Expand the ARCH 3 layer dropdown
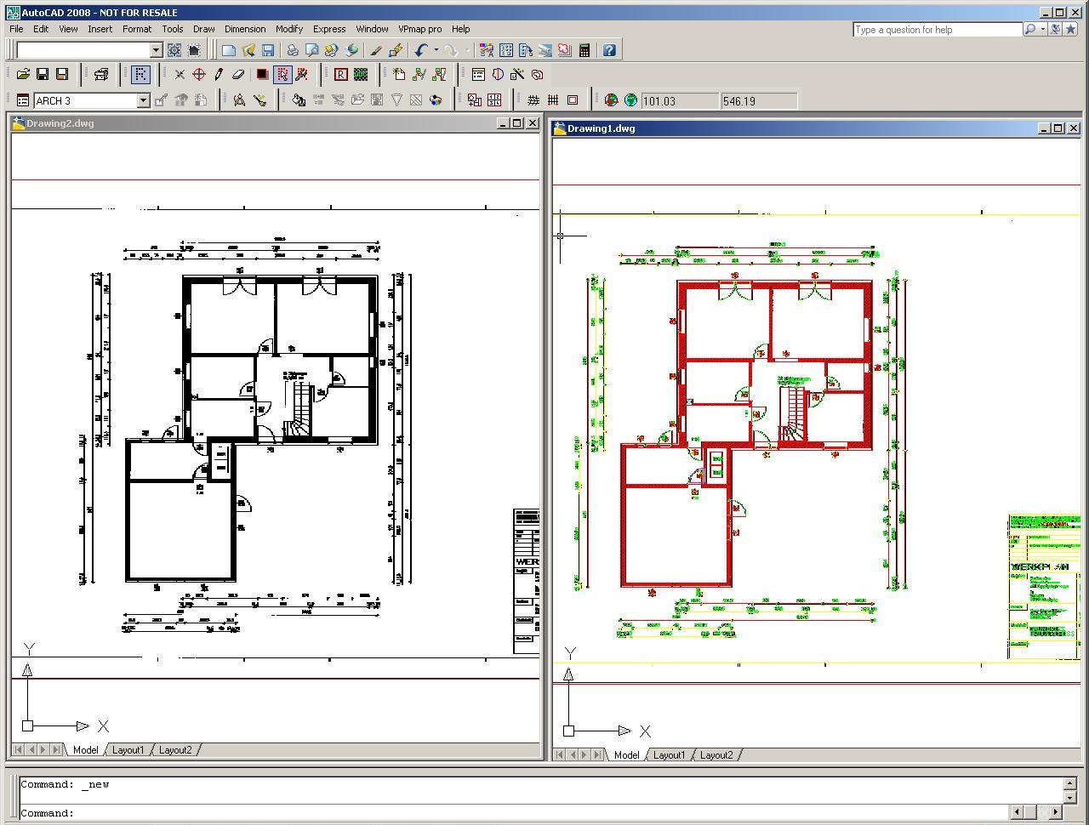The image size is (1089, 825). (x=143, y=100)
